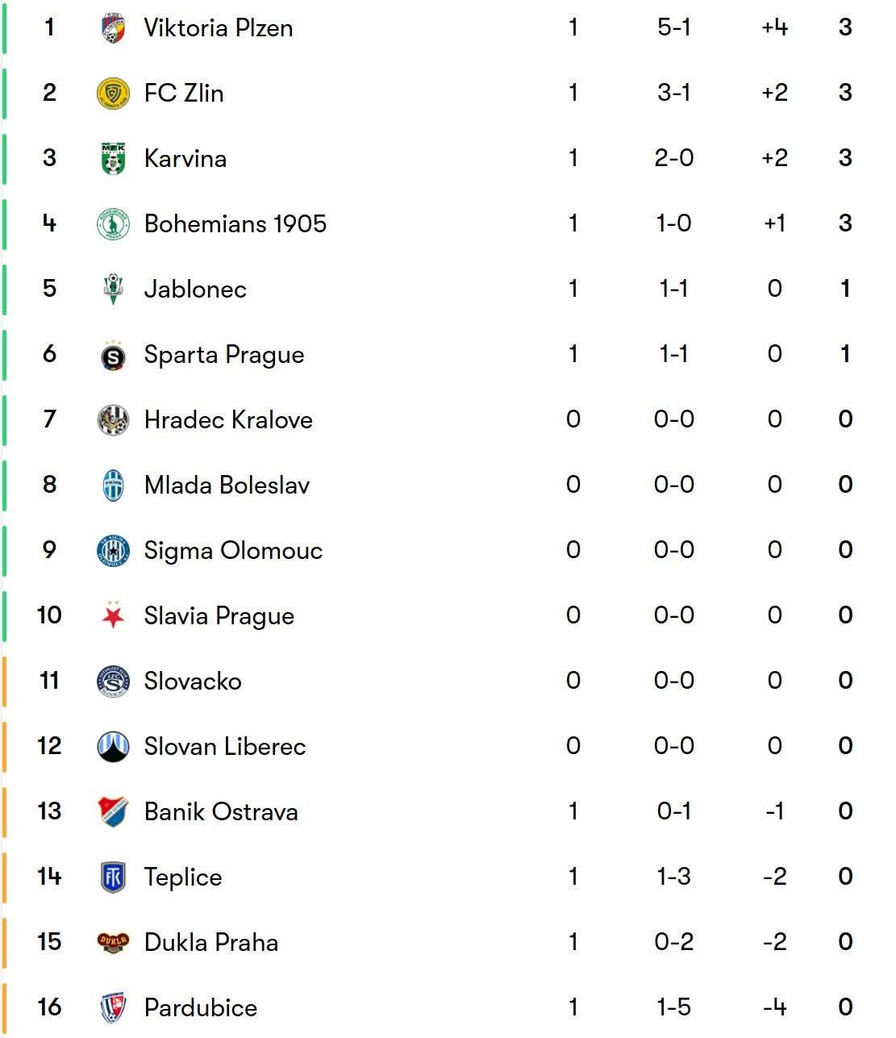Click the Sparta Prague logo
This screenshot has height=1038, width=896.
[113, 355]
